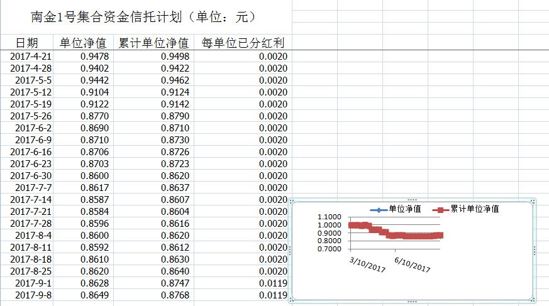
Task: Click the "累计单位净值" column header cell
Action: click(153, 43)
